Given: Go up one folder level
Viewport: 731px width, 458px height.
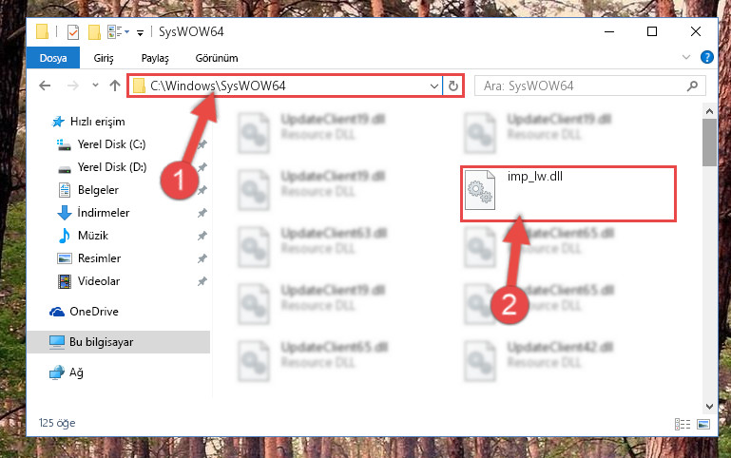Looking at the screenshot, I should tap(115, 86).
